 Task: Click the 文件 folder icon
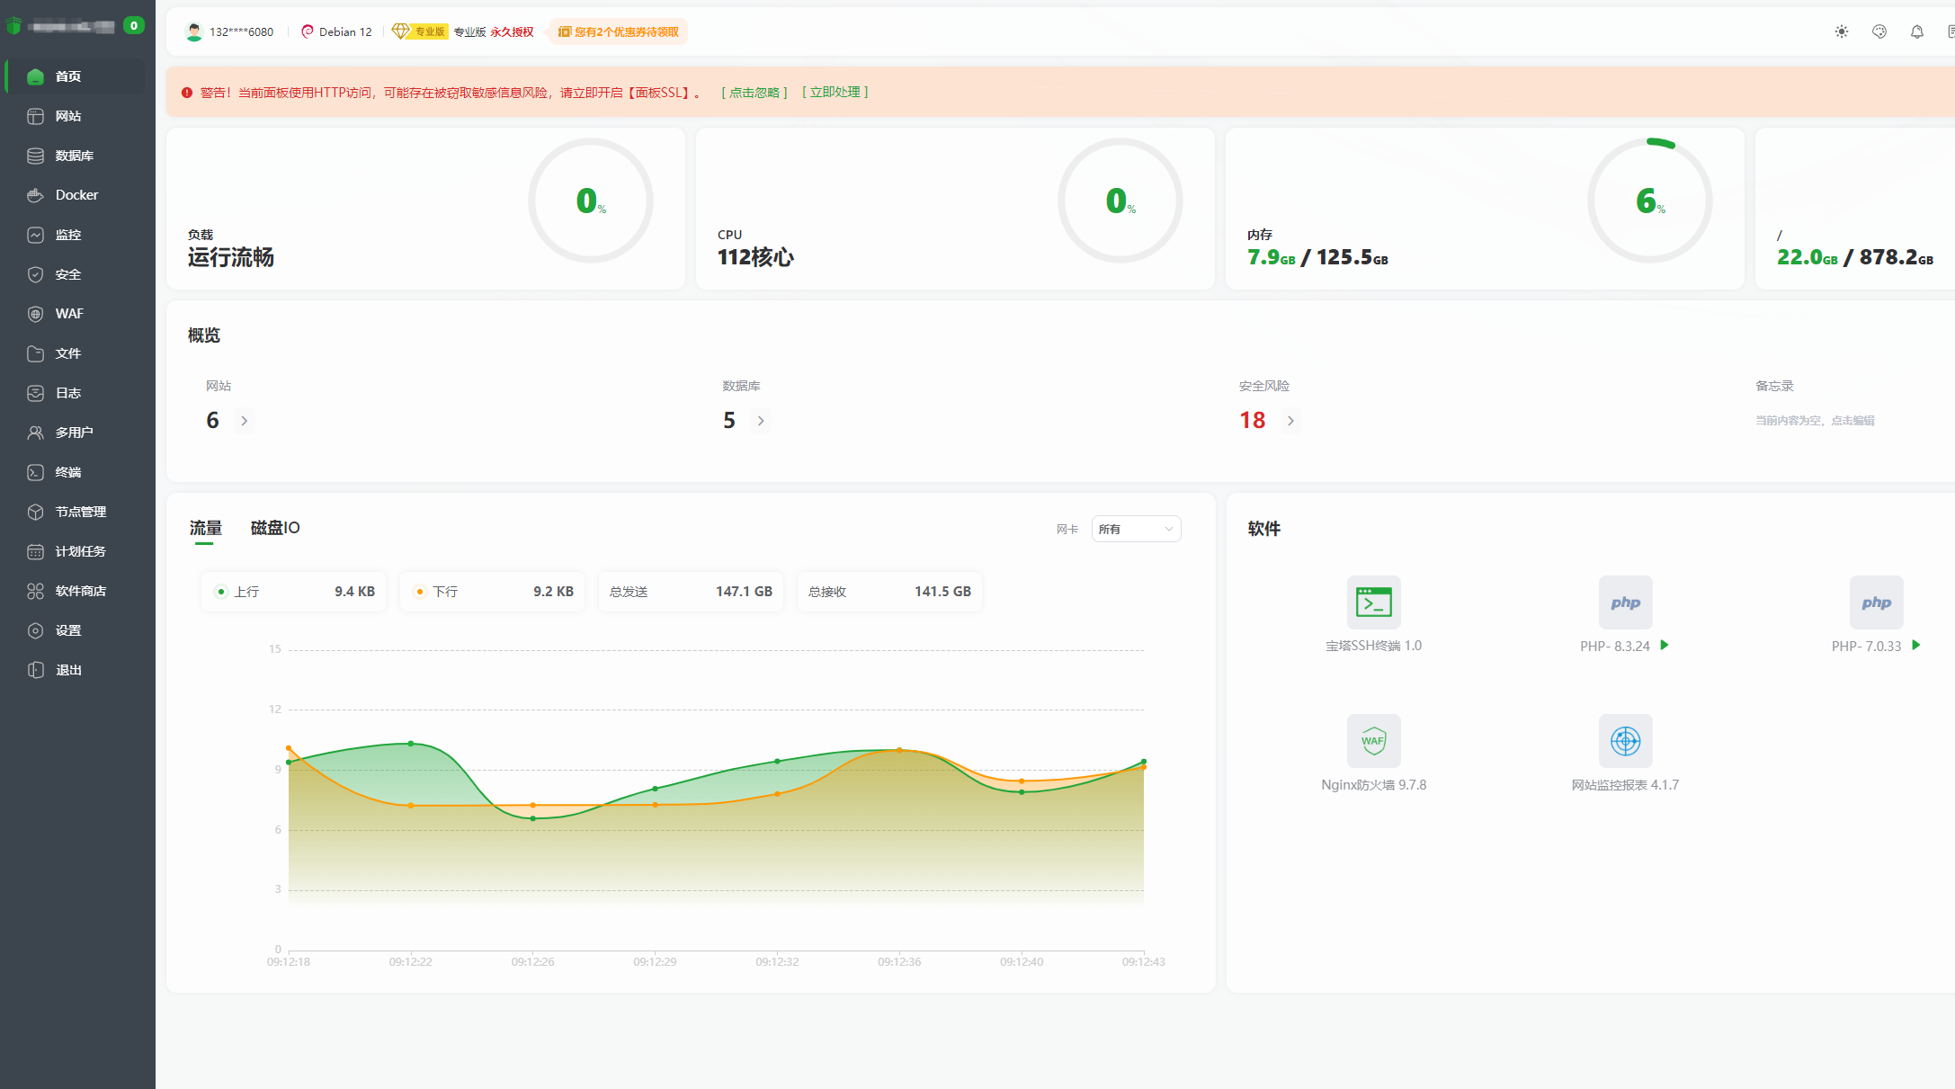click(35, 353)
